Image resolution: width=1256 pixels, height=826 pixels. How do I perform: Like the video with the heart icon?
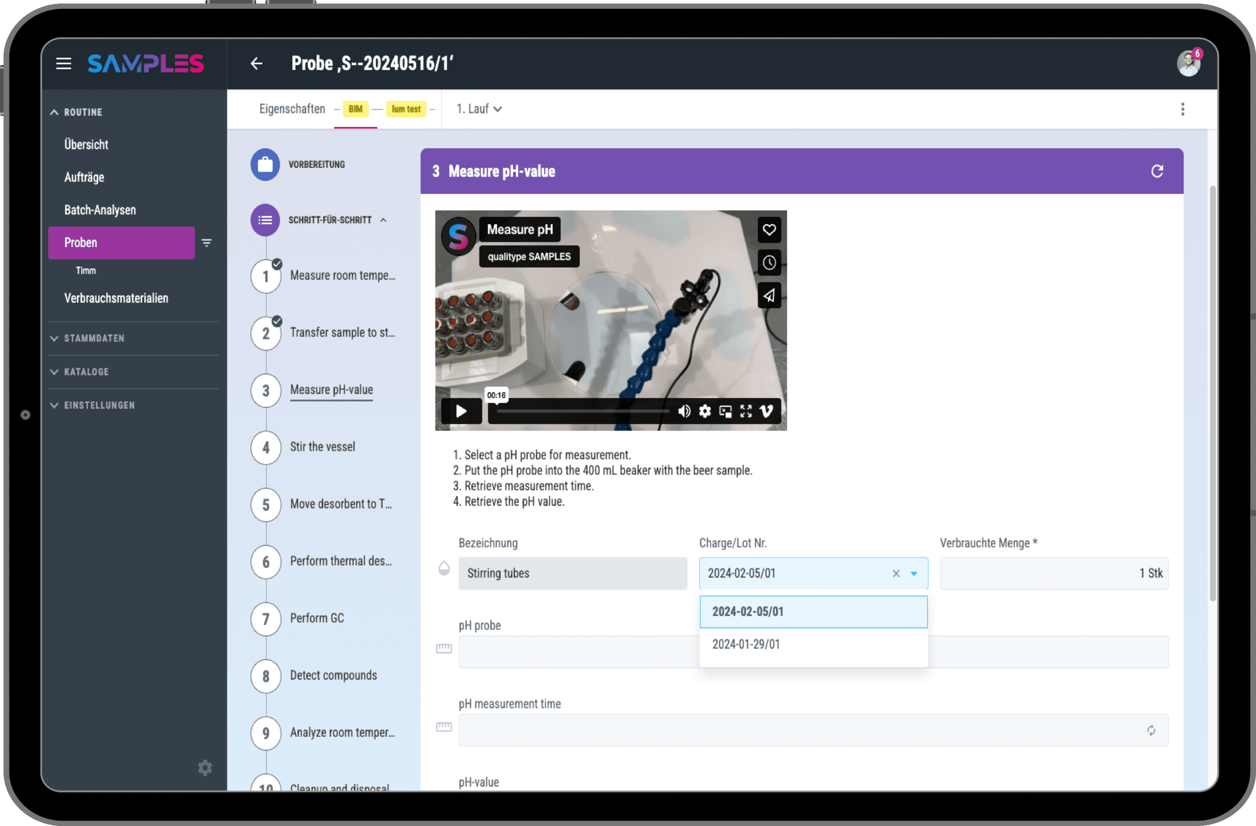coord(769,230)
